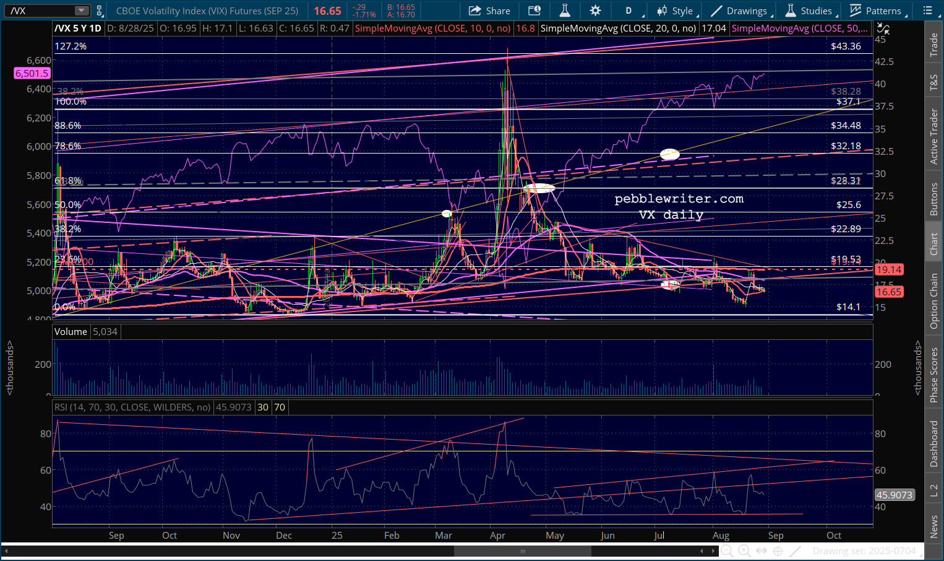Open the Studies menu
The image size is (944, 561).
coord(809,11)
